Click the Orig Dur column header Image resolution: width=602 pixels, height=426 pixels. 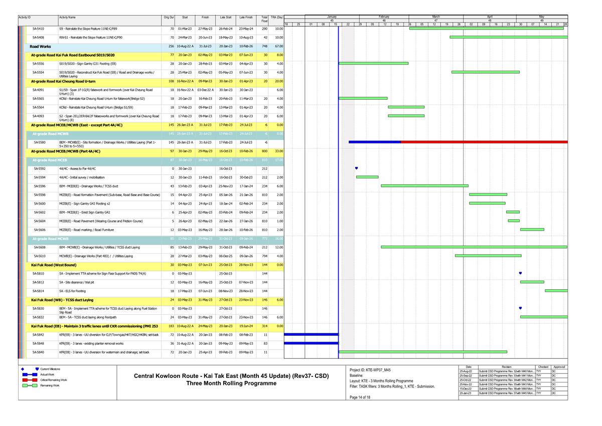point(169,18)
